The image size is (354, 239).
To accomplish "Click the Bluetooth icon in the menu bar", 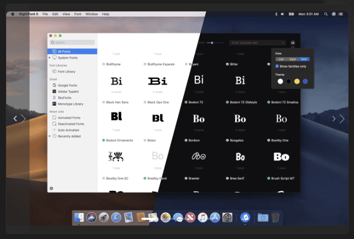I will pyautogui.click(x=276, y=14).
